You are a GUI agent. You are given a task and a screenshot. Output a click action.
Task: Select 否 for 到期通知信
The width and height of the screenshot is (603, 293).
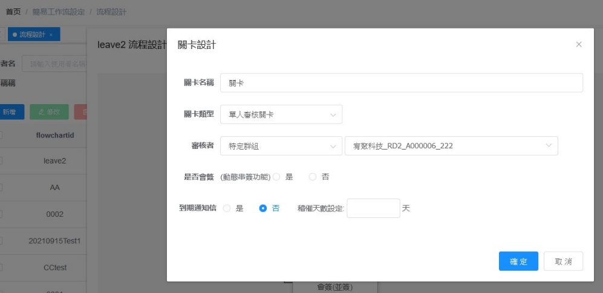pos(263,208)
